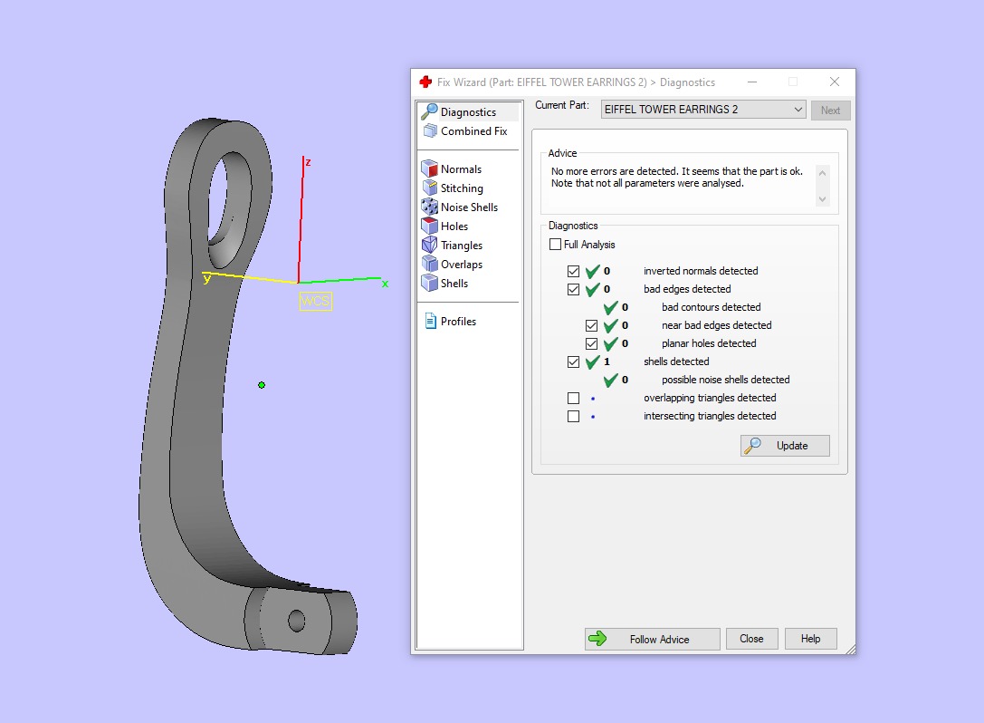The width and height of the screenshot is (984, 723).
Task: Open the Combined Fix page label
Action: pyautogui.click(x=473, y=130)
